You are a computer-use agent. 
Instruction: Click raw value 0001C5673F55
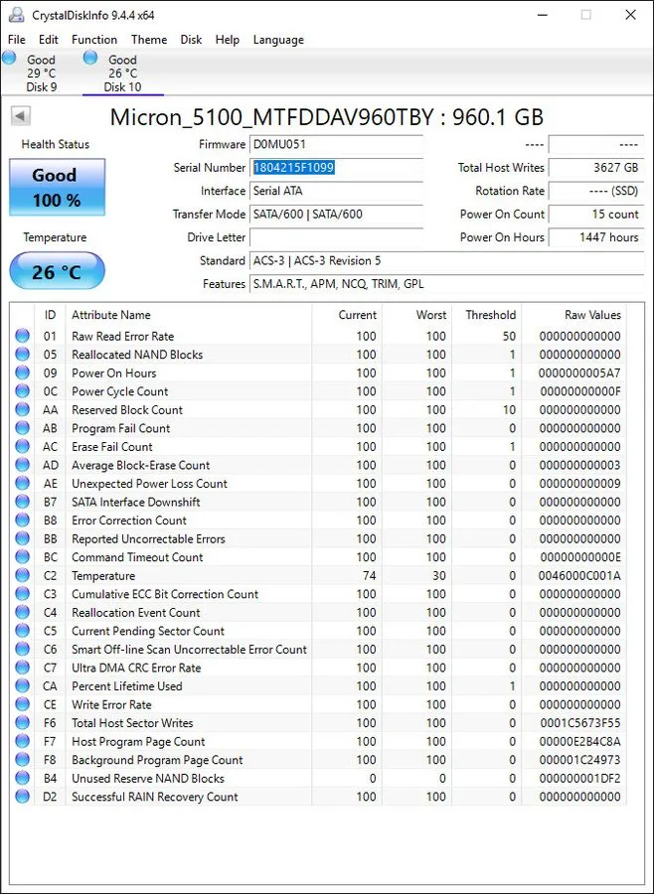[579, 723]
